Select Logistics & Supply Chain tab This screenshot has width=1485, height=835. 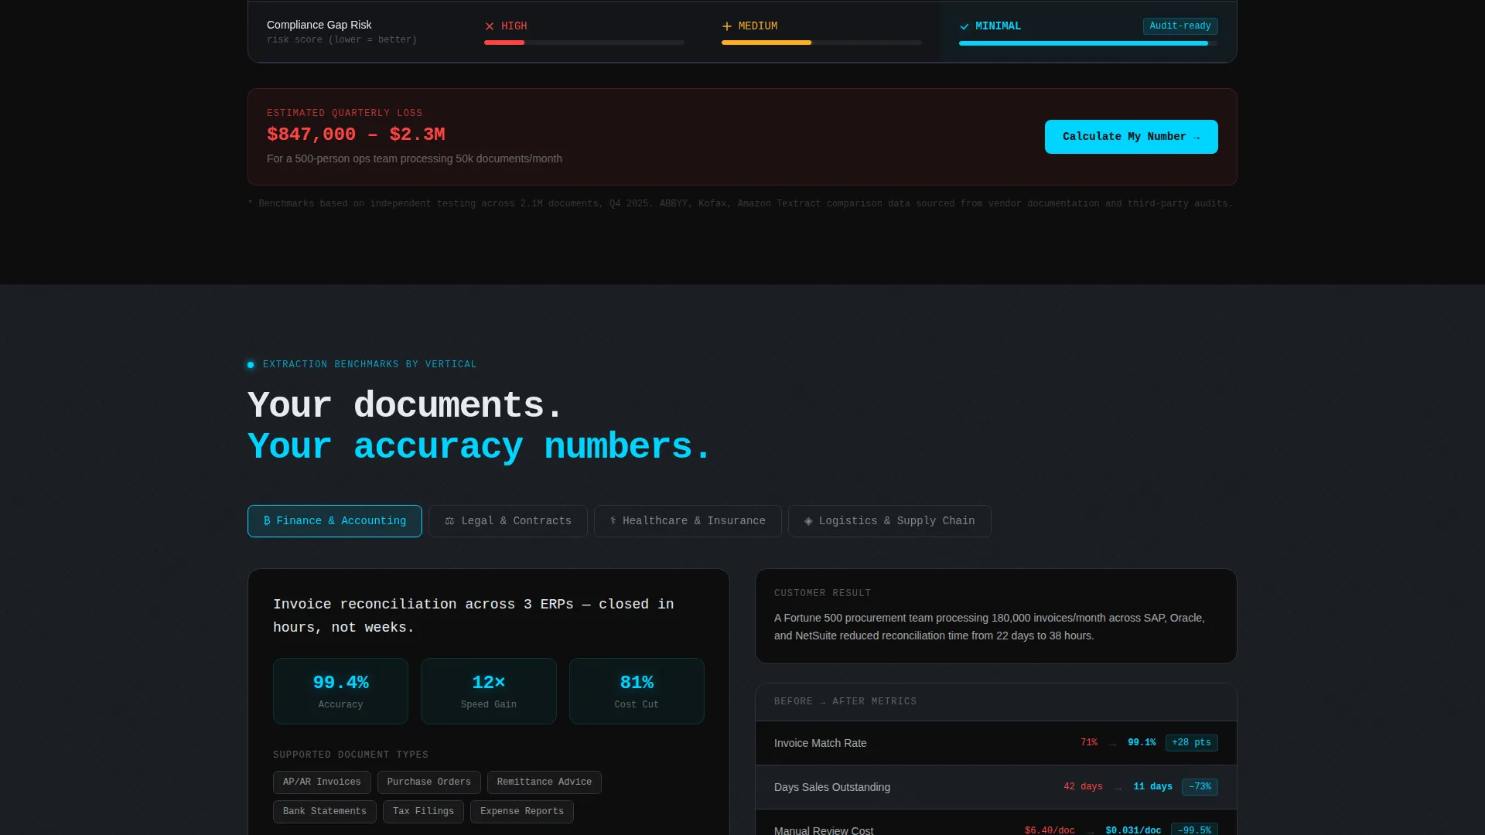(889, 521)
